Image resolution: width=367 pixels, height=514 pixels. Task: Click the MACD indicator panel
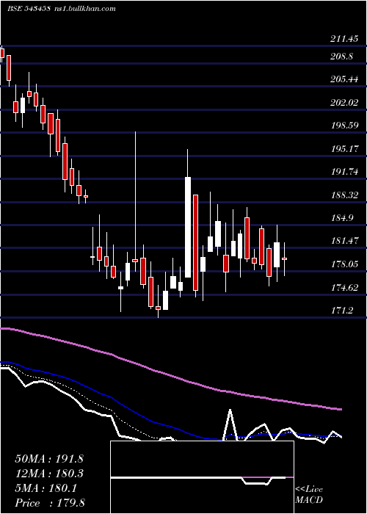coord(202,477)
